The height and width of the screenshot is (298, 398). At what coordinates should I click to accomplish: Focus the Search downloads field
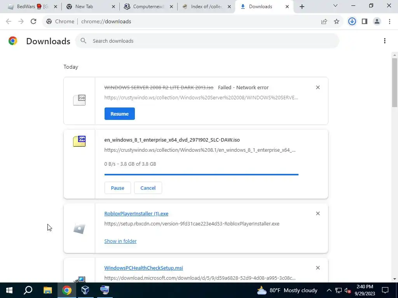coord(207,41)
